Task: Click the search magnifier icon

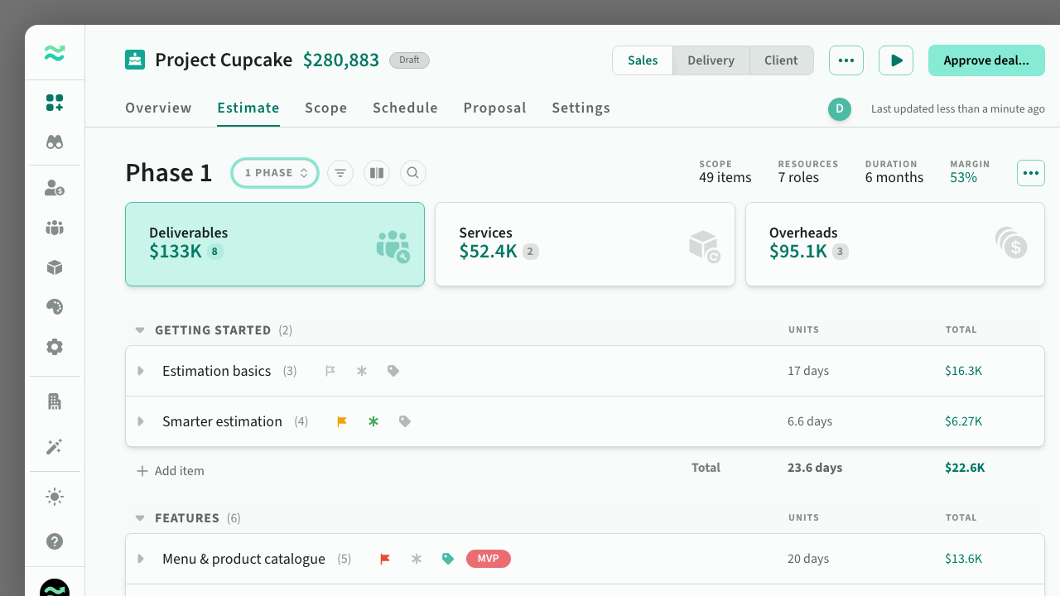Action: coord(413,173)
